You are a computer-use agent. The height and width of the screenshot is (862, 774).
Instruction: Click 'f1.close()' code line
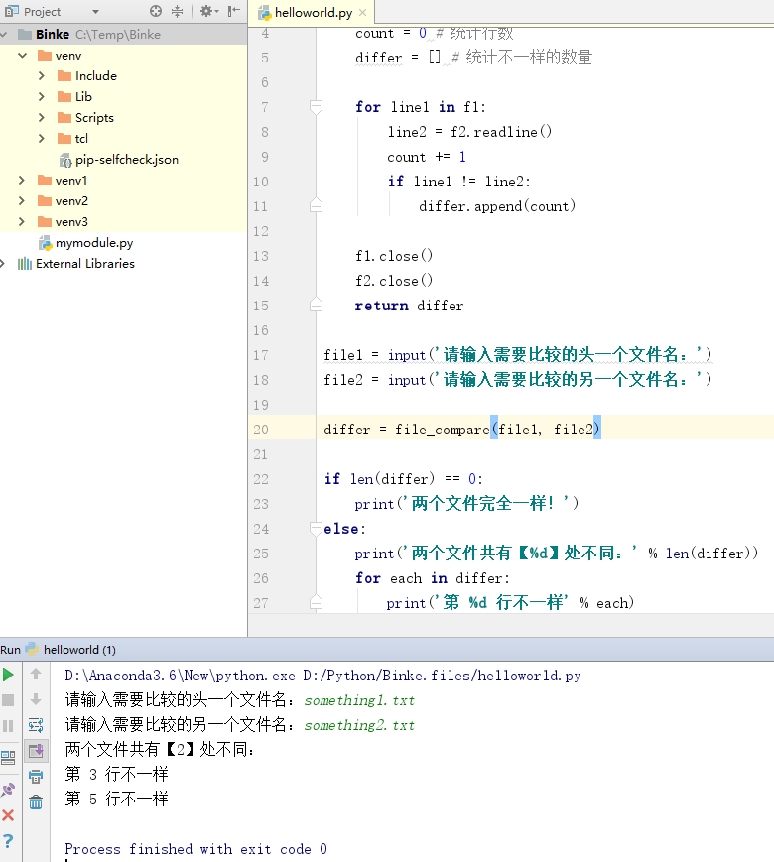click(x=394, y=256)
